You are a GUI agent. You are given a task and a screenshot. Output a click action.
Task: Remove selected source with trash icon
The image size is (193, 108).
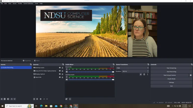37,99
